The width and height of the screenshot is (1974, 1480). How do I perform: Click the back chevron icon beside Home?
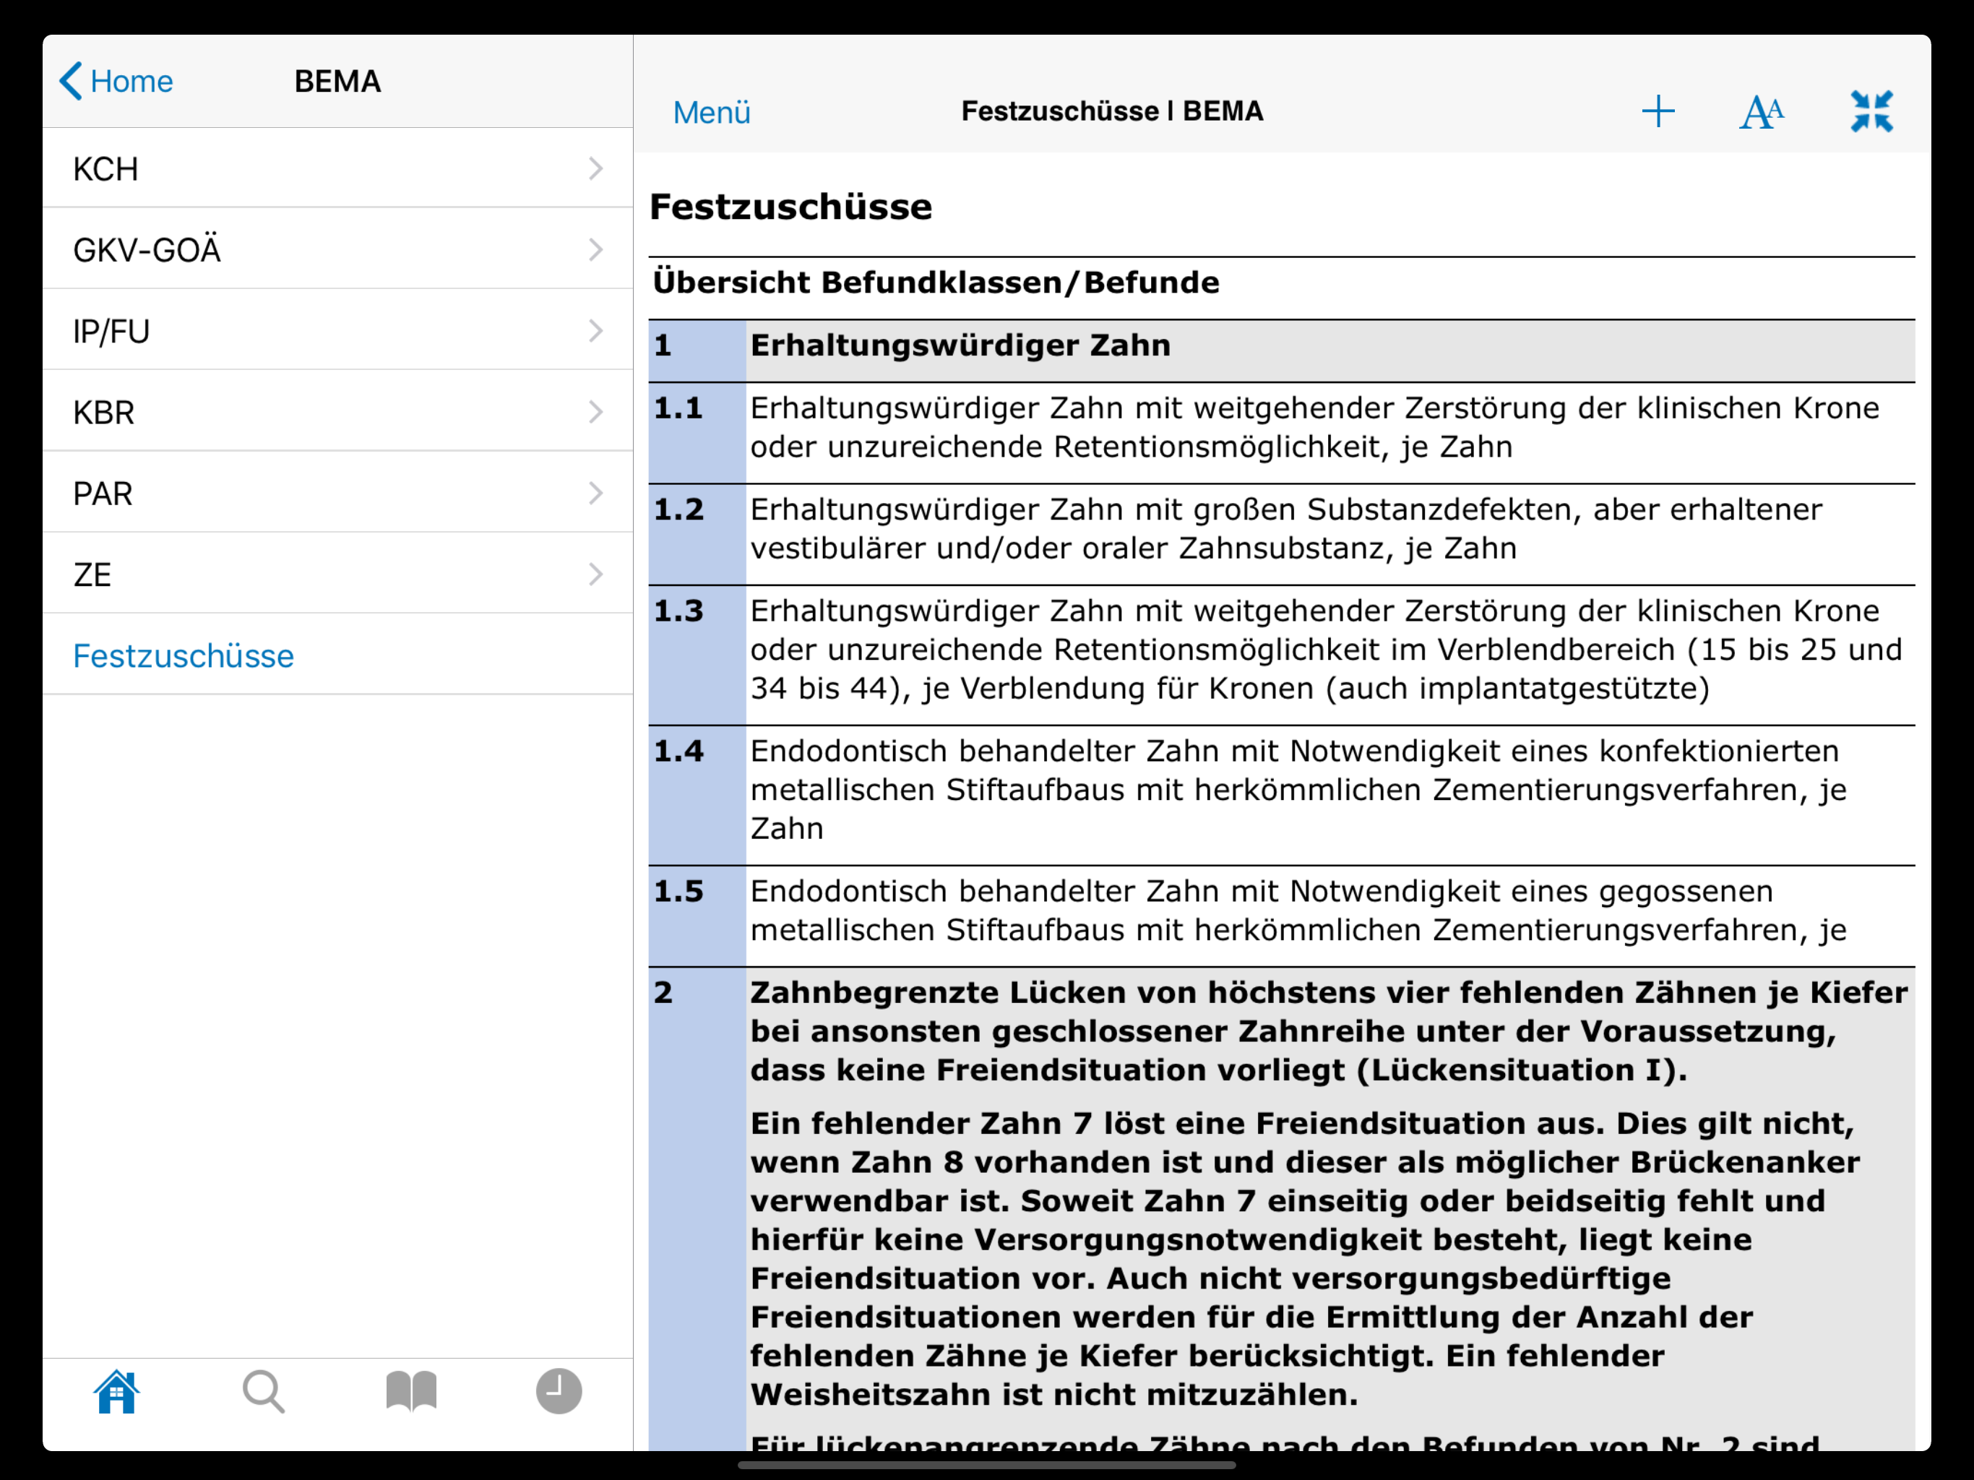pos(71,81)
